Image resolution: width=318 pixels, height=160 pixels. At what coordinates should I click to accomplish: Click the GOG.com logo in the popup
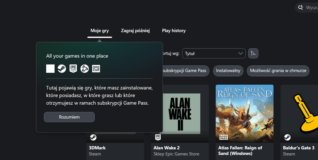(x=96, y=68)
